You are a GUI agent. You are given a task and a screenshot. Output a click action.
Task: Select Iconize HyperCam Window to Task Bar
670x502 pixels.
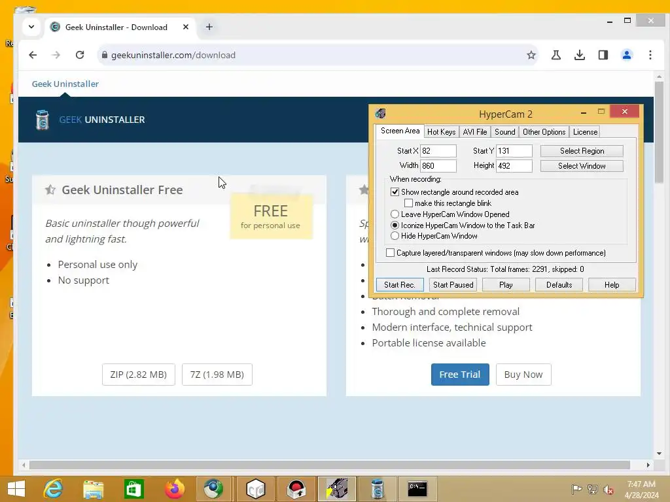(395, 226)
